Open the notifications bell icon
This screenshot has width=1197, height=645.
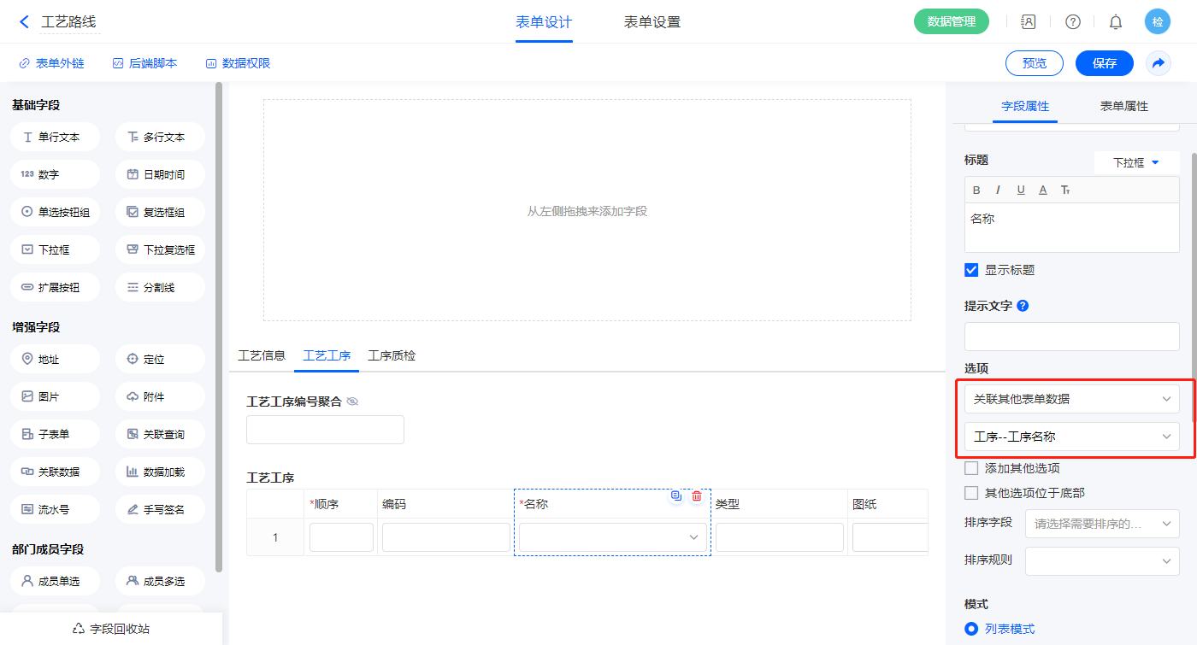1116,22
